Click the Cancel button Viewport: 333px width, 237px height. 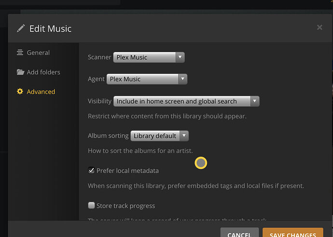pyautogui.click(x=239, y=233)
